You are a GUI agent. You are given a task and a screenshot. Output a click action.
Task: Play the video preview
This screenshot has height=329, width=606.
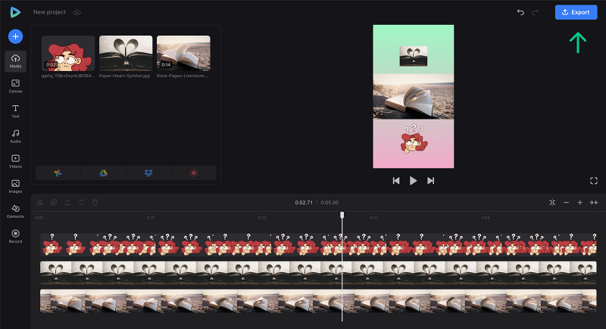(x=413, y=181)
